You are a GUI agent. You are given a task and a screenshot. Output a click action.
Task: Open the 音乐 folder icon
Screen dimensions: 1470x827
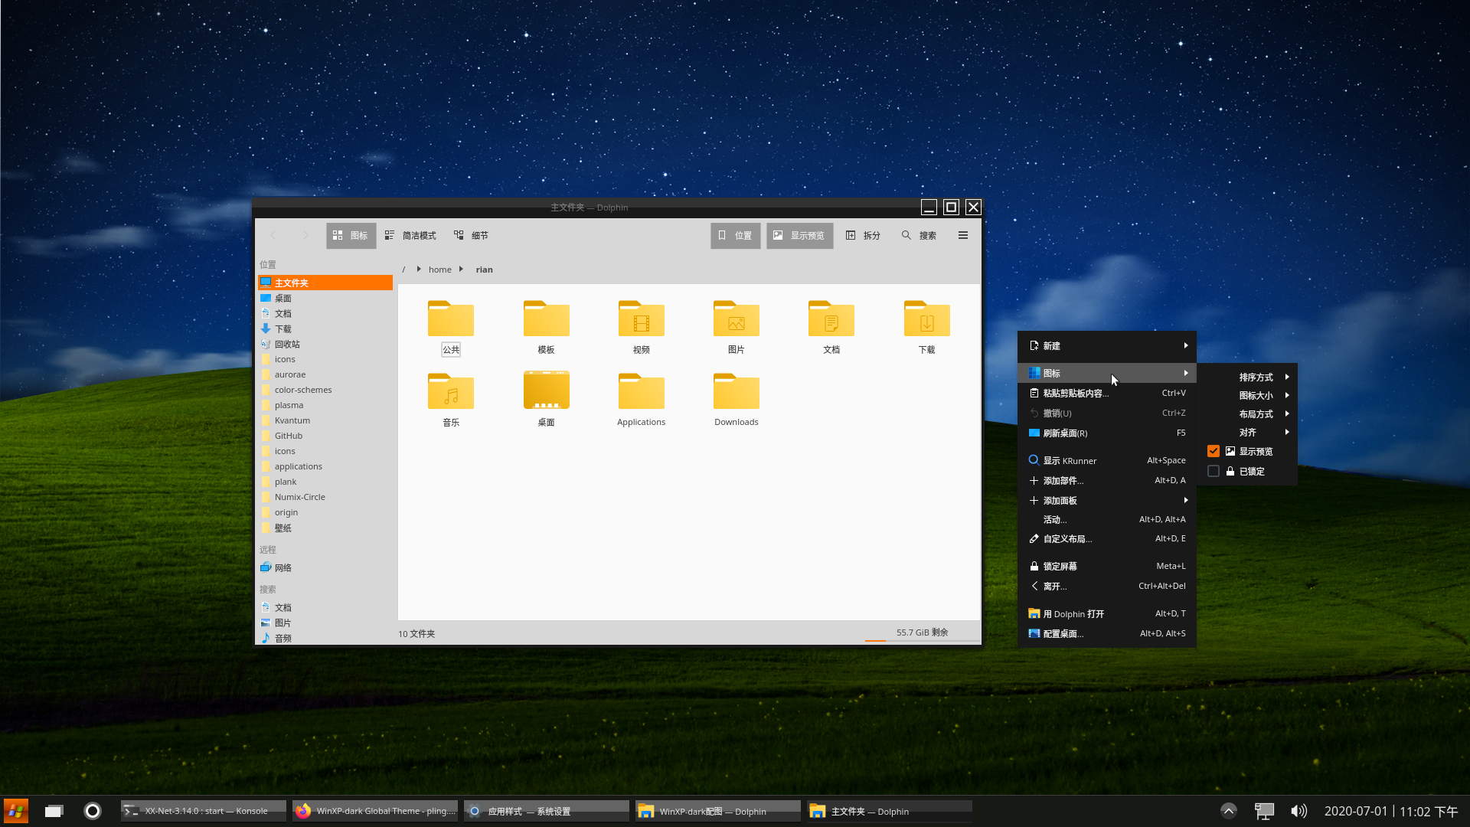[x=451, y=391]
